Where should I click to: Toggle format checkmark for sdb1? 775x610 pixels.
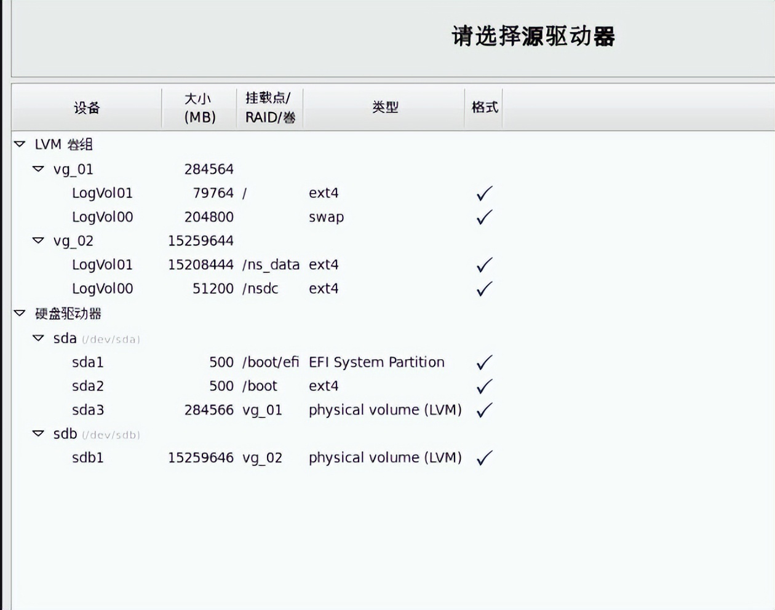483,457
